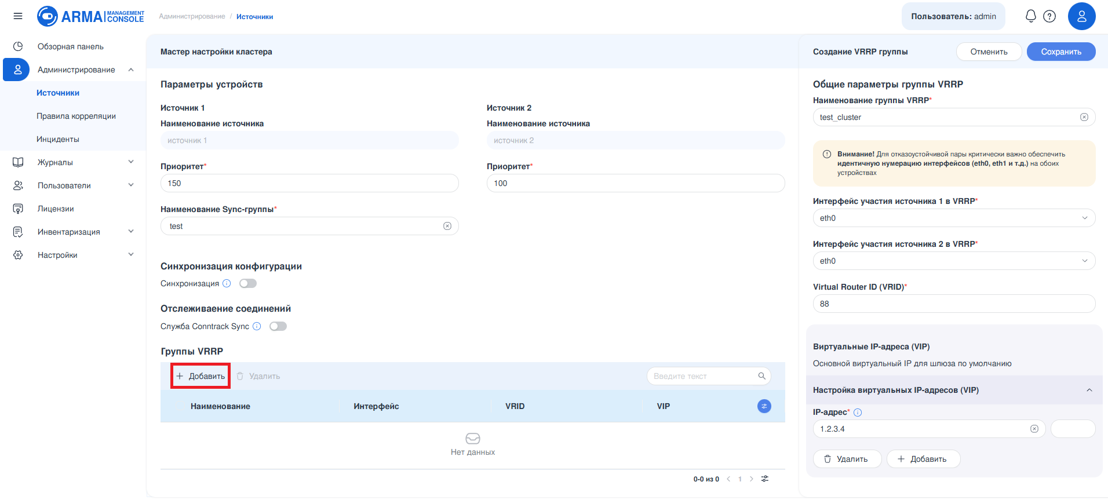
Task: Collapse the VIP address settings section
Action: 1089,390
